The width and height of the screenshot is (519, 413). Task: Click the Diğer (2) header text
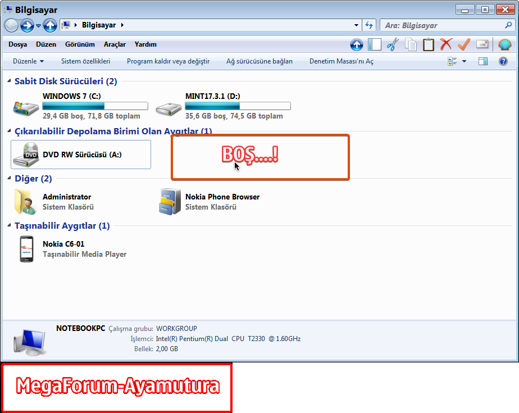pyautogui.click(x=33, y=179)
